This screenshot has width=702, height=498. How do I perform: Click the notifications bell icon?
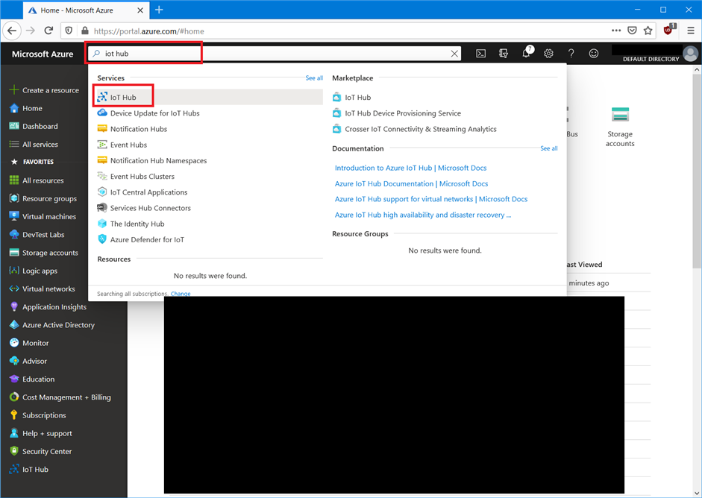coord(526,54)
